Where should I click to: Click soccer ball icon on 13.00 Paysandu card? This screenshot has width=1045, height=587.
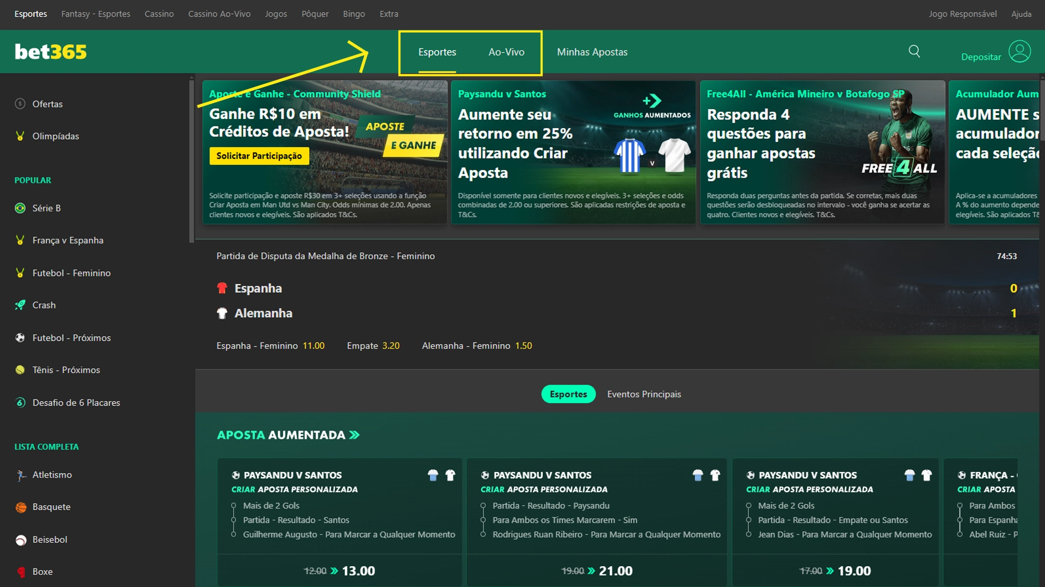tap(236, 475)
